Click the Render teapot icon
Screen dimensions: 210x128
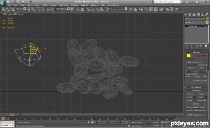[x=176, y=9]
